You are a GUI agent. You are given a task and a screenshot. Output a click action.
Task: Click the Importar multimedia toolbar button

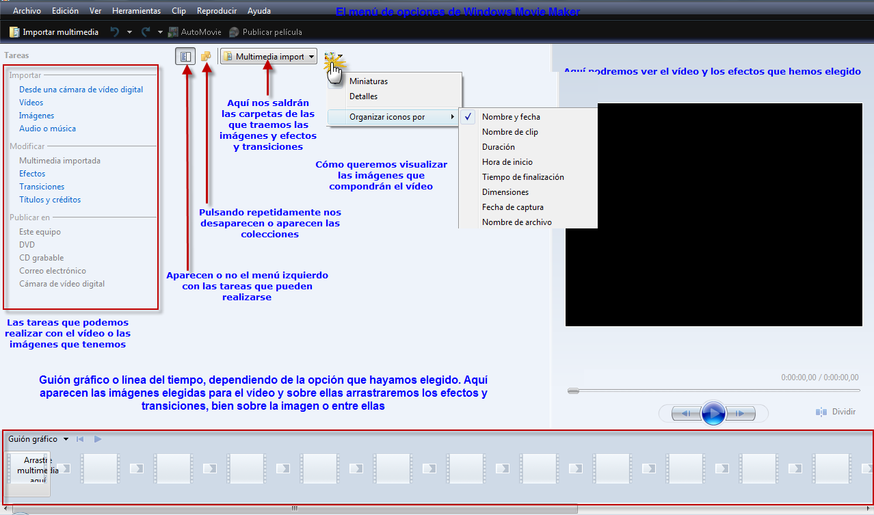coord(54,32)
